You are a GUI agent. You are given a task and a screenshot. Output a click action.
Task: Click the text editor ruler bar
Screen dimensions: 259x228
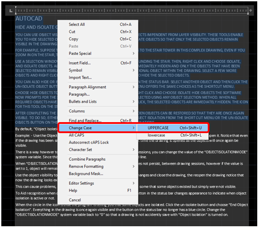point(132,11)
